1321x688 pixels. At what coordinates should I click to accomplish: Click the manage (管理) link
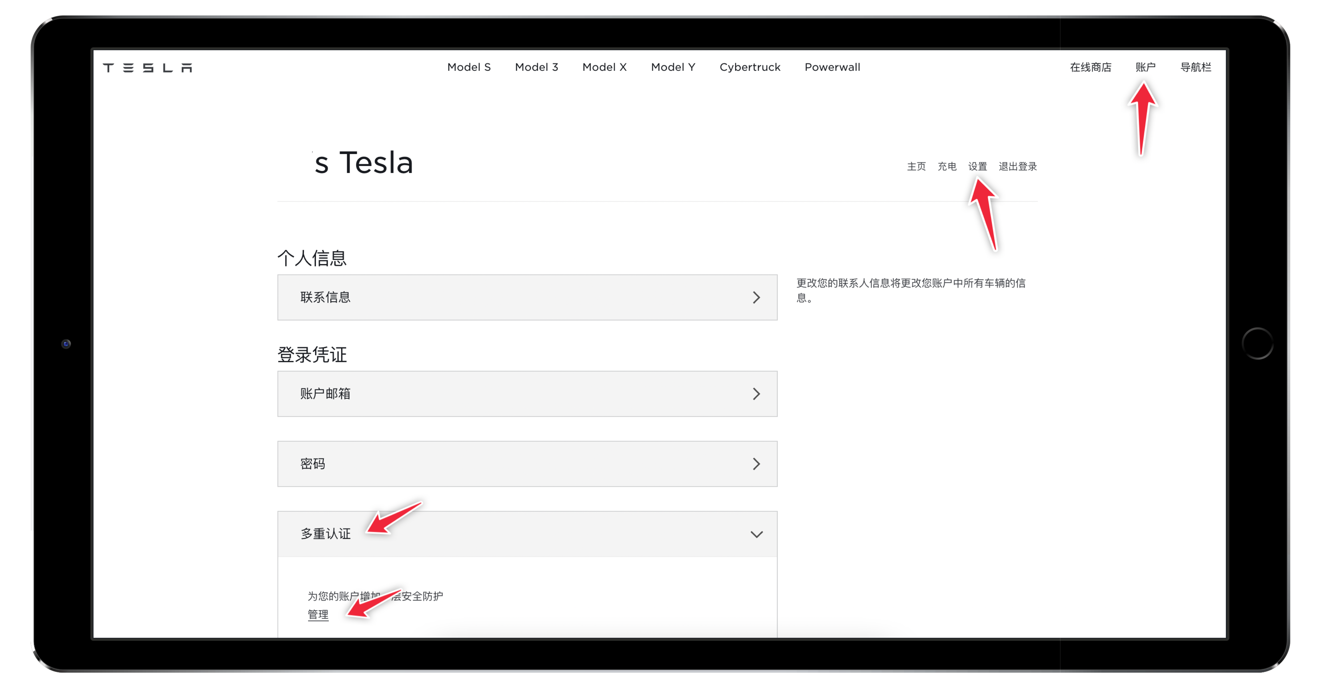point(318,615)
